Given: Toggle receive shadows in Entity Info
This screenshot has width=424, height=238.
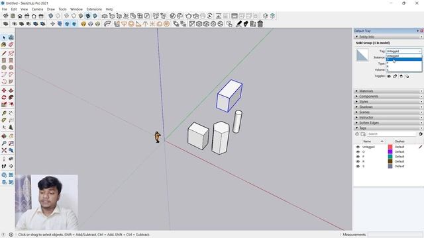Looking at the screenshot, I should 401,77.
